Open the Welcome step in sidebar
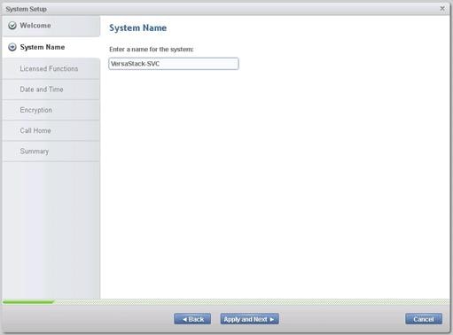453x335 pixels. pos(51,26)
